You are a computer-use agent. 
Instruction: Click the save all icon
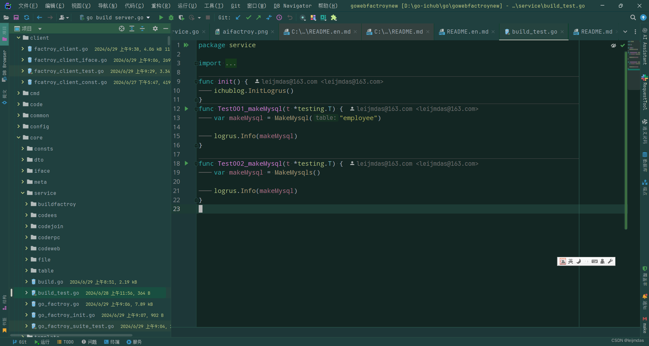click(x=16, y=18)
